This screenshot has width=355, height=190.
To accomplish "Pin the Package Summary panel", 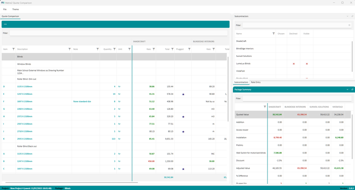I will click(352, 90).
